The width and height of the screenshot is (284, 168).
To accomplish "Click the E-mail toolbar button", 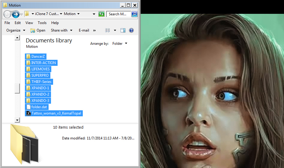I will pos(84,30).
